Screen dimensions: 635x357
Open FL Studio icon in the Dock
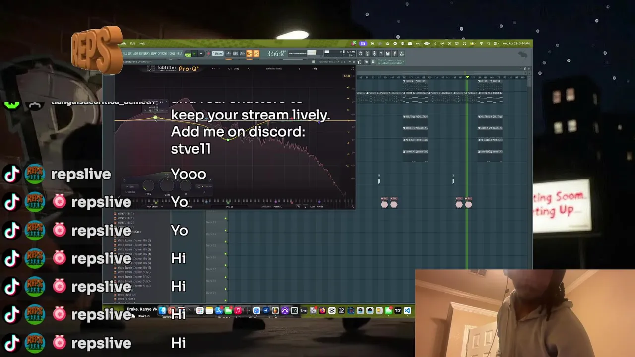tap(275, 311)
